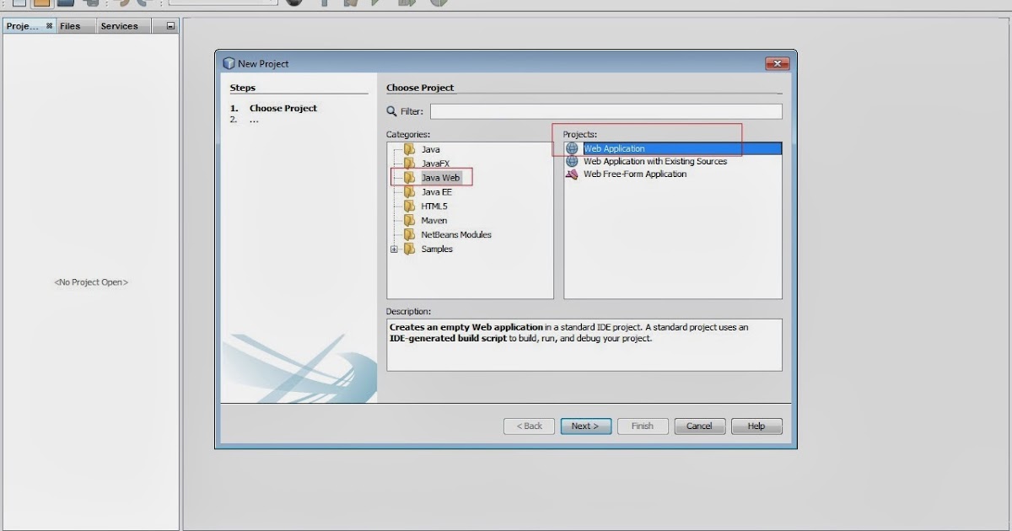Expand the Samples tree node
The height and width of the screenshot is (531, 1012).
[394, 249]
